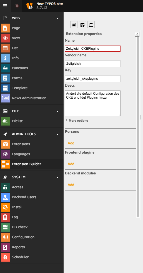Open the Scheduler module icon

[5, 257]
